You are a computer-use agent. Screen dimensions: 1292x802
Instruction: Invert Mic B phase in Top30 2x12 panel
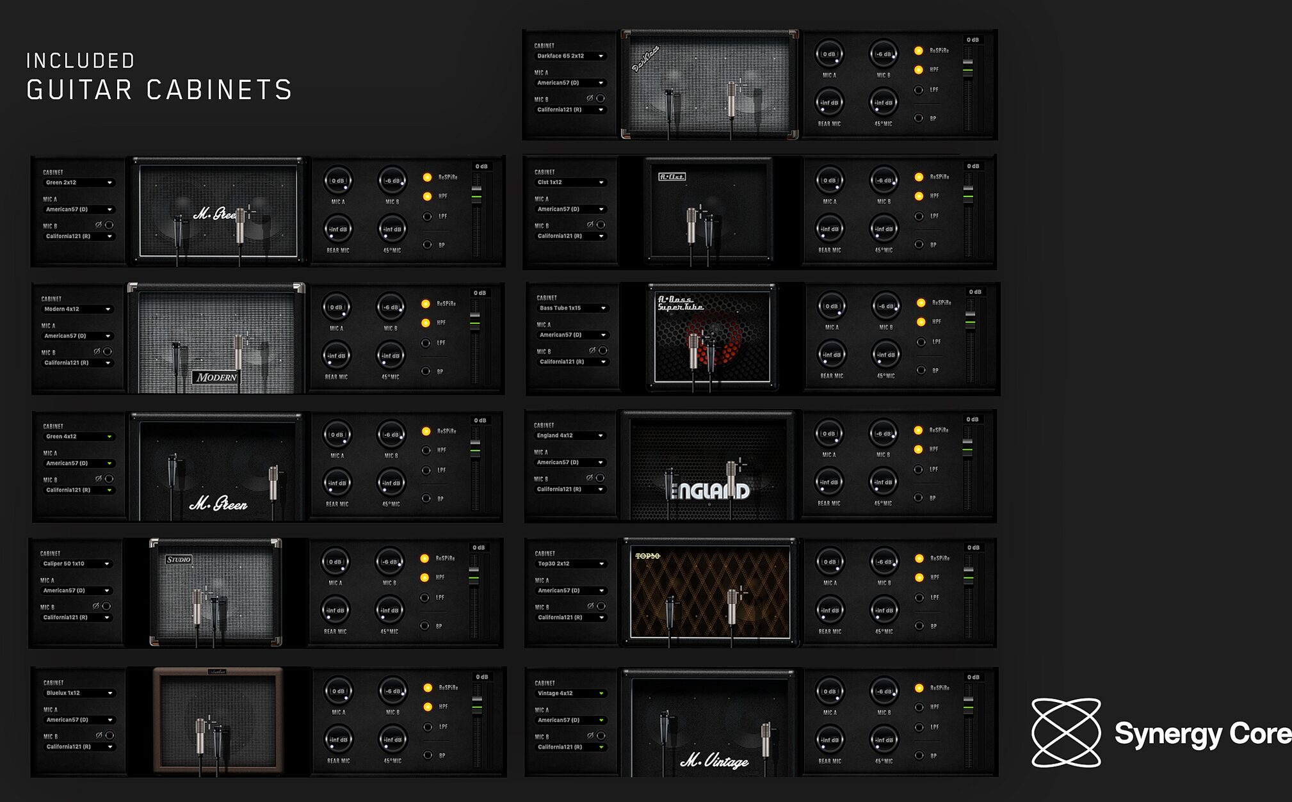pos(601,606)
